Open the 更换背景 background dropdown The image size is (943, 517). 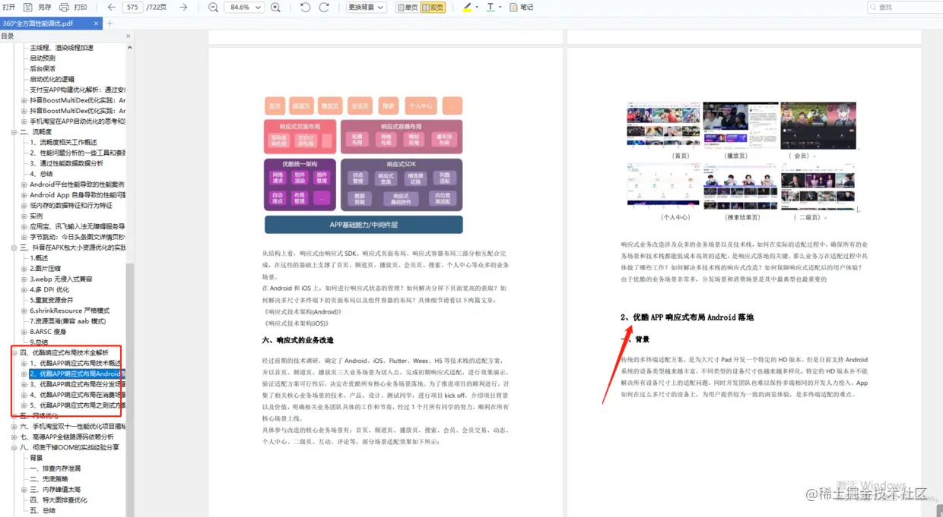point(367,7)
